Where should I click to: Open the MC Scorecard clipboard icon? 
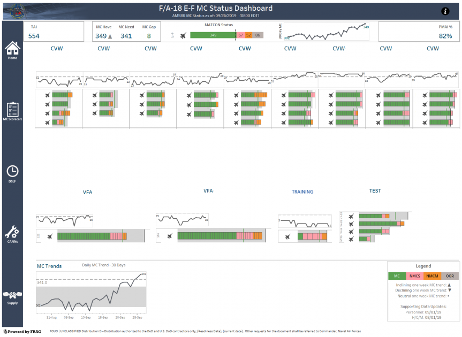pos(12,109)
